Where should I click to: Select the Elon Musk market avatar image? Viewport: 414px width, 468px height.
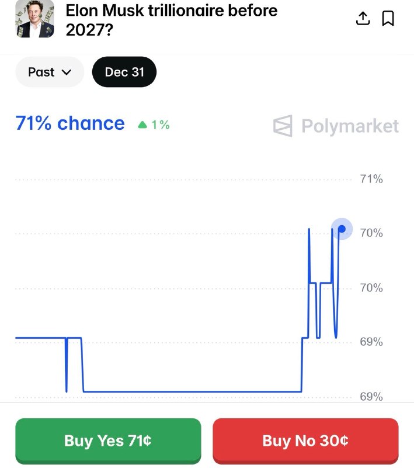tap(34, 19)
